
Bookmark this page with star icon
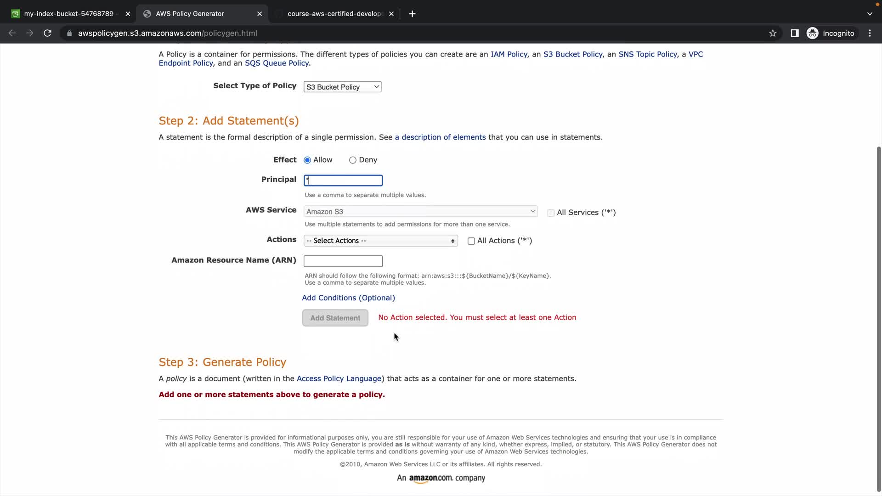773,33
